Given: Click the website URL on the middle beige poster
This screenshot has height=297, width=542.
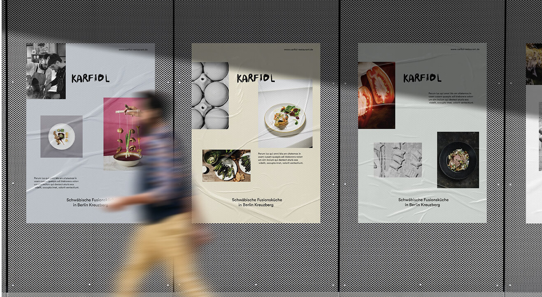Looking at the screenshot, I should coord(298,49).
